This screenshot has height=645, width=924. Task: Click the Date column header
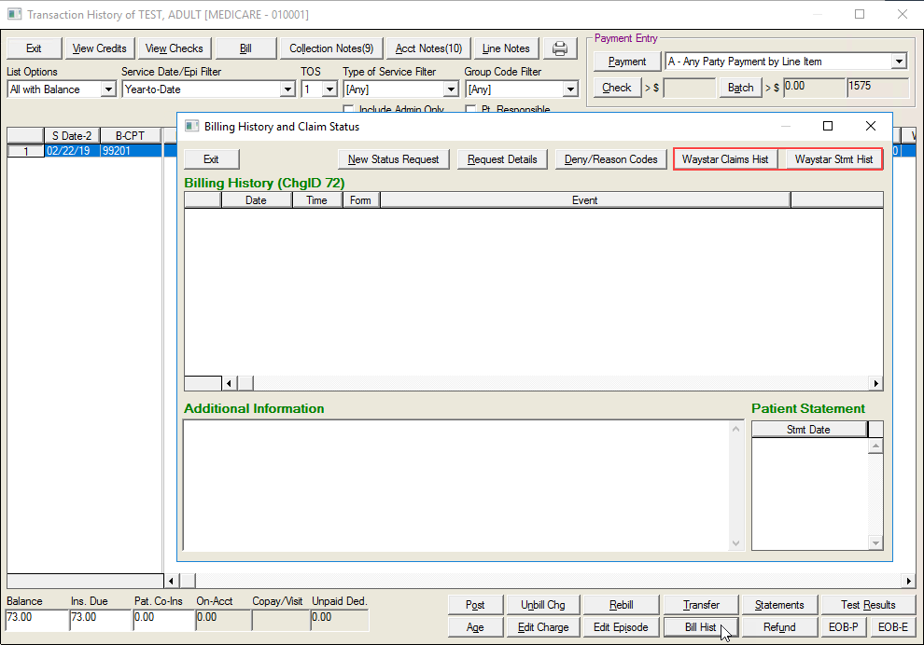257,200
